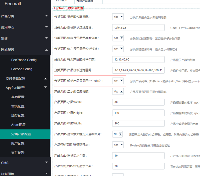Click the 产品页面-中图Width input field
200x176 pixels.
[x=138, y=124]
